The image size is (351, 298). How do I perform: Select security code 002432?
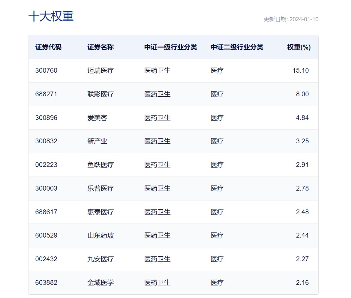46,259
